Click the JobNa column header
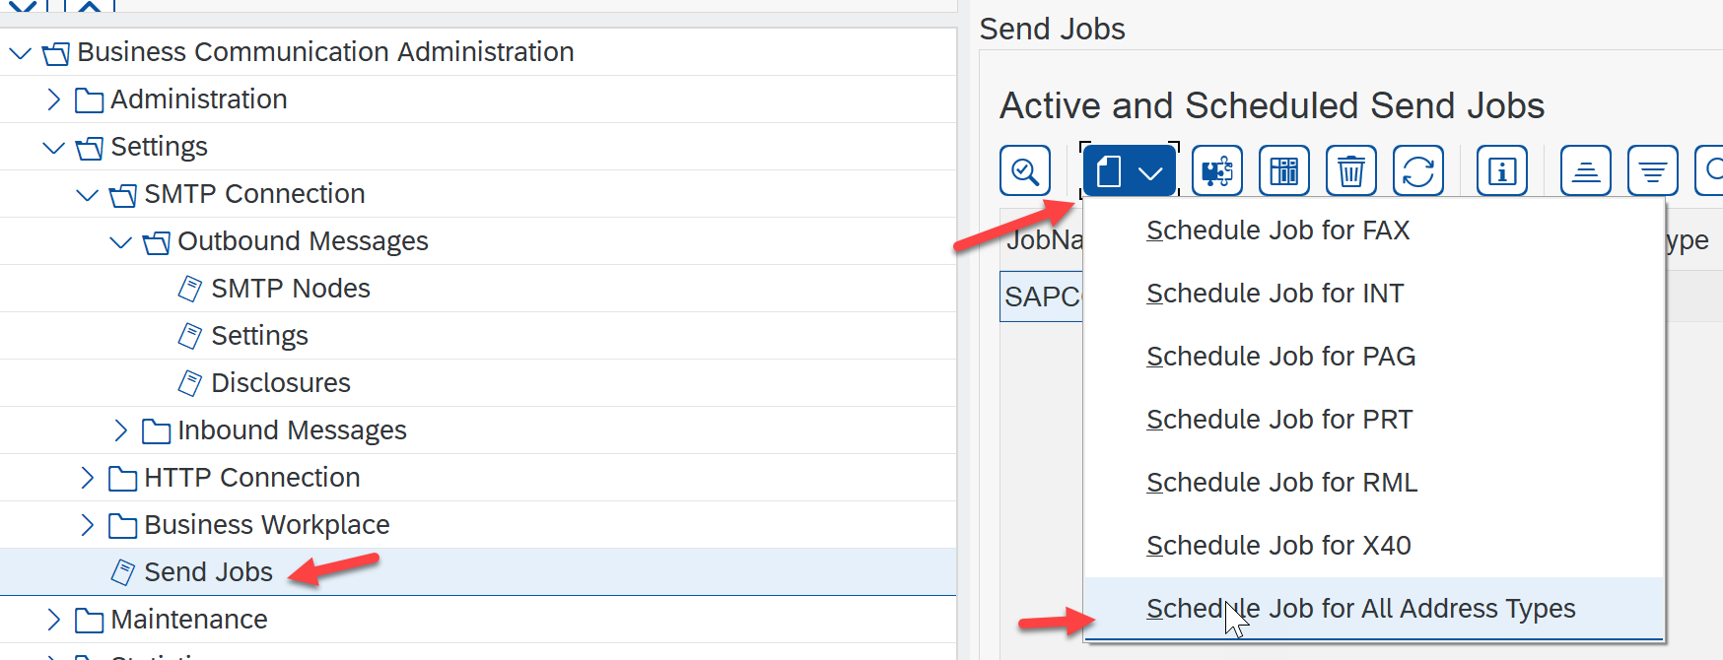 tap(1042, 239)
